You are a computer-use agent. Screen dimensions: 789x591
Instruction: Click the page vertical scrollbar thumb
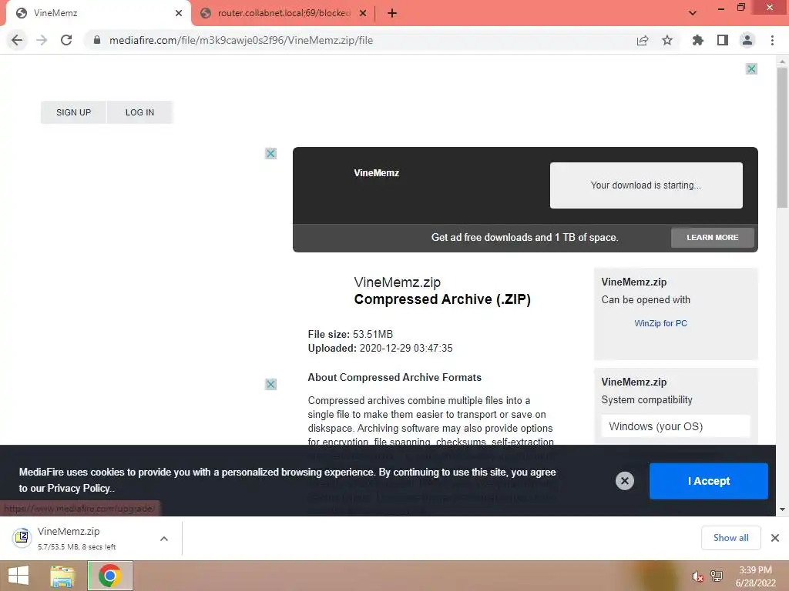click(x=783, y=137)
